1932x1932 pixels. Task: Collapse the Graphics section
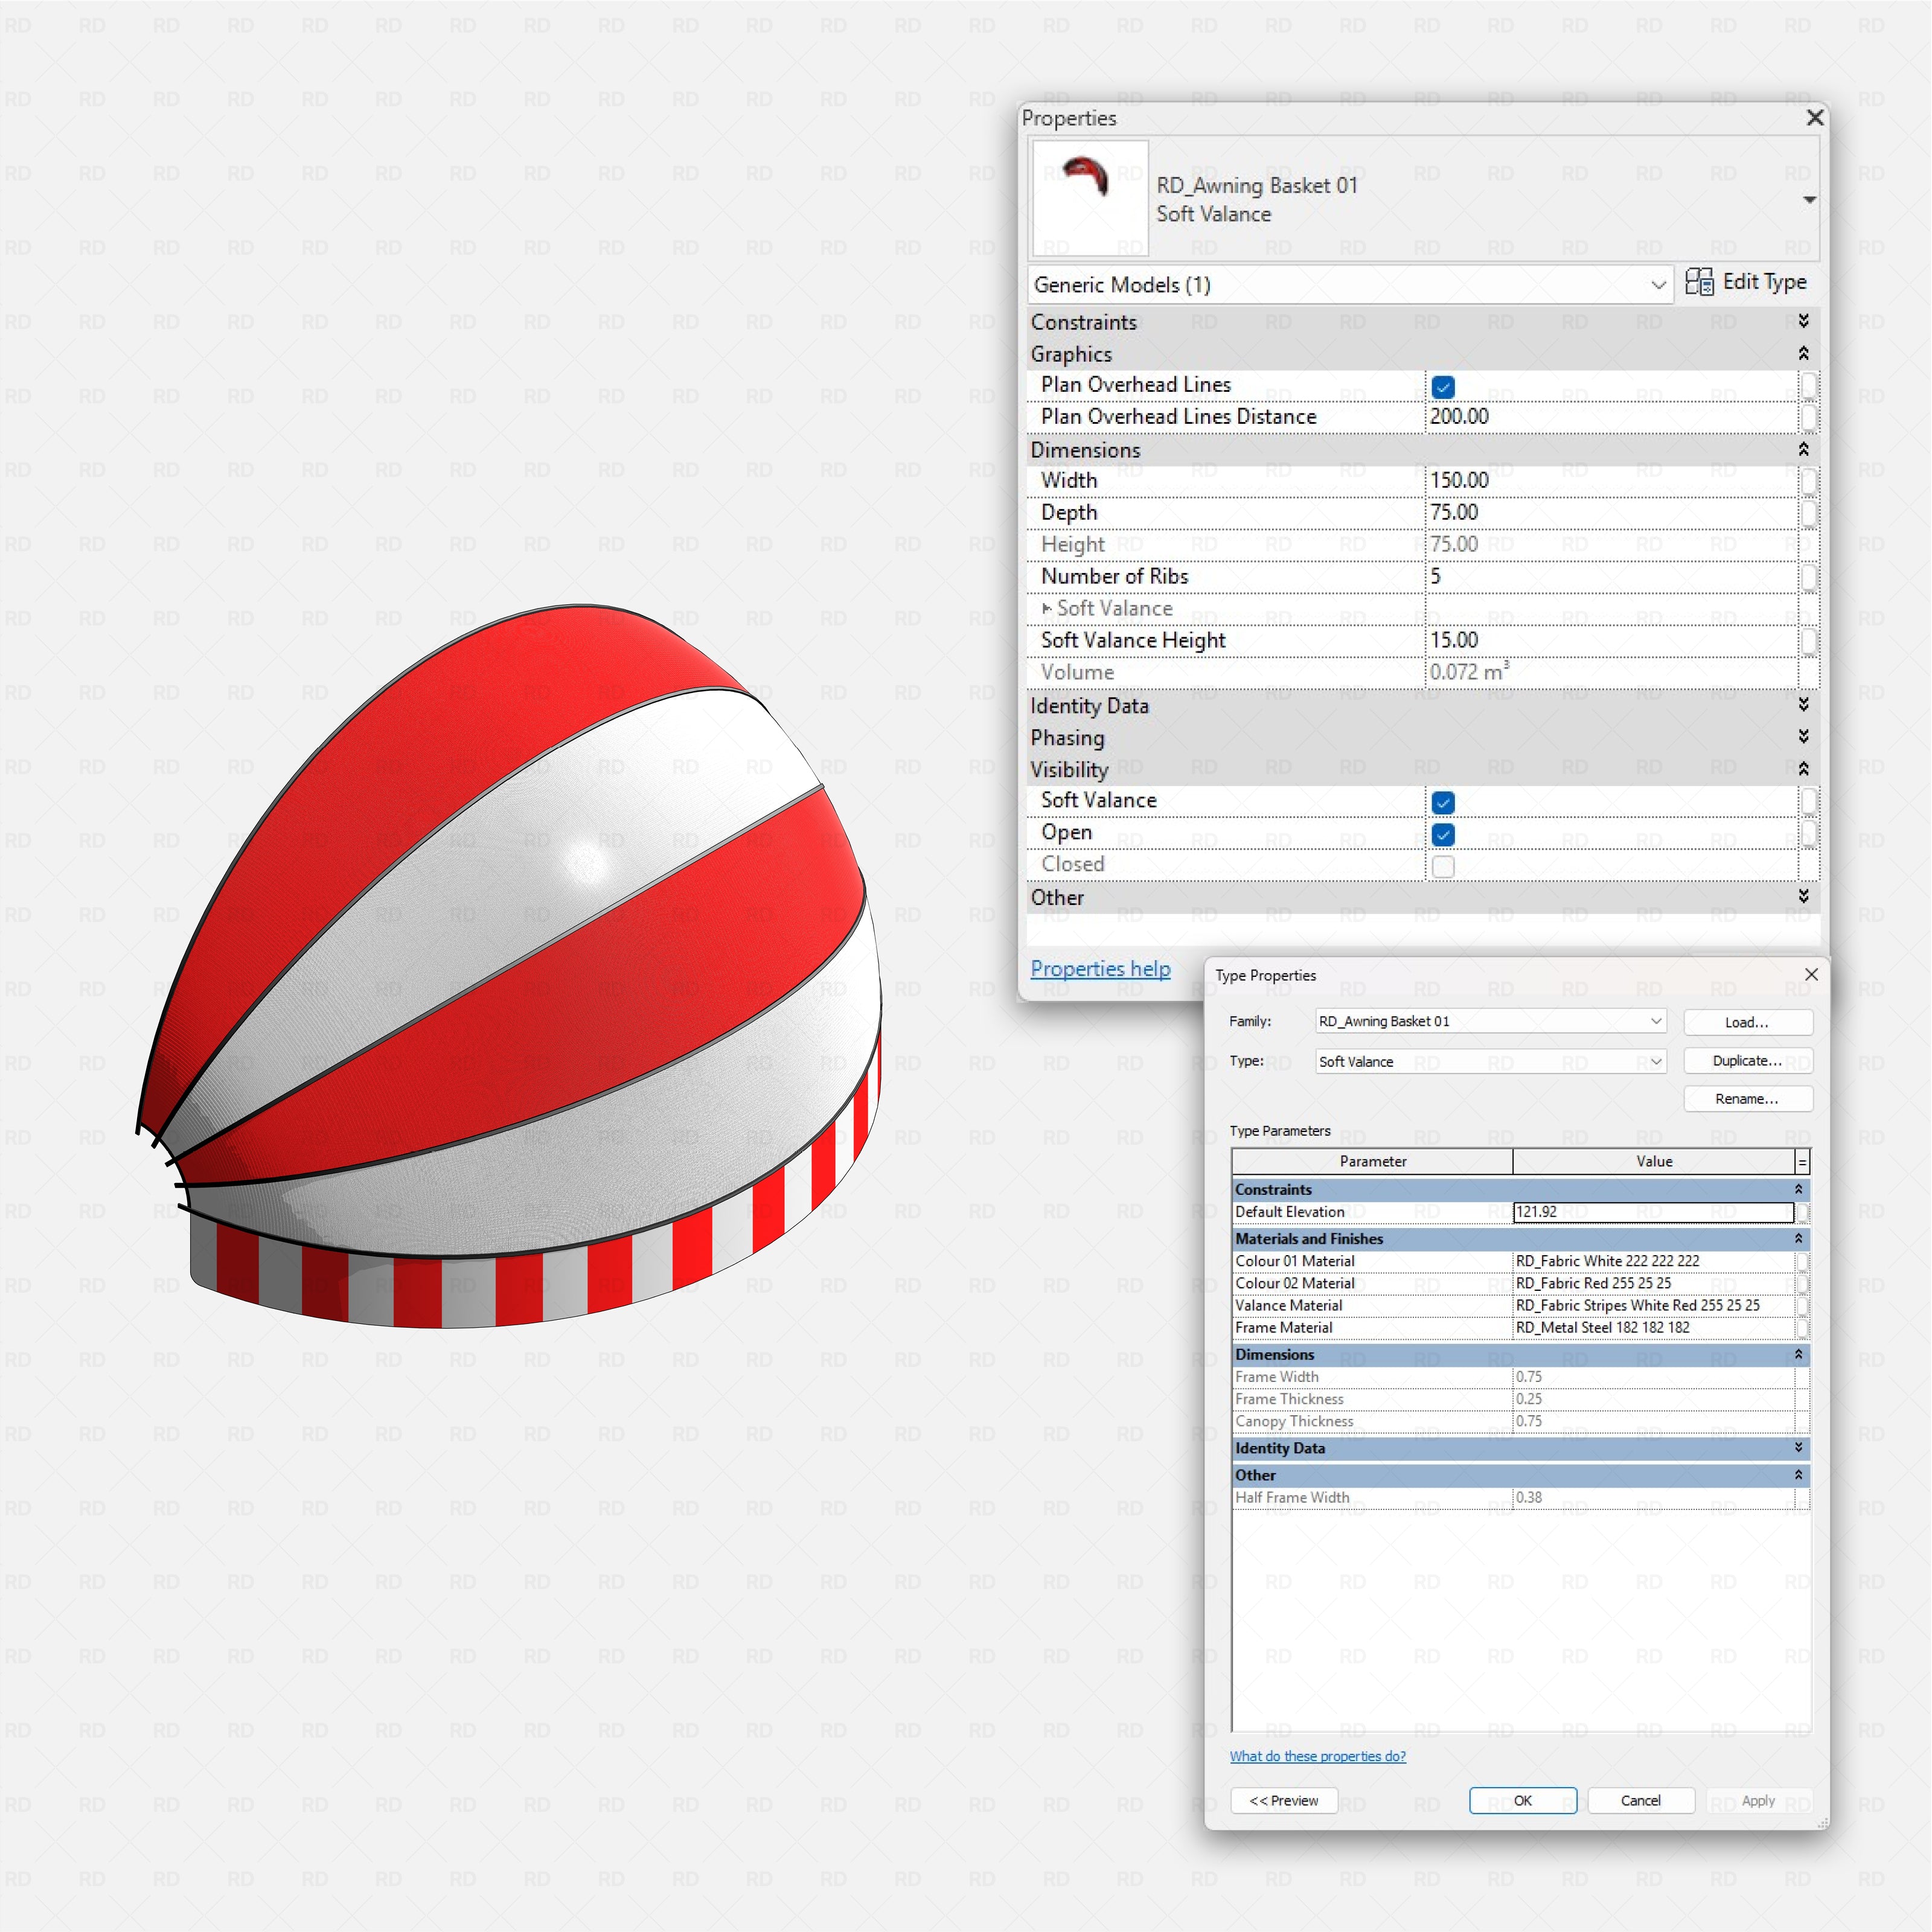pyautogui.click(x=1803, y=353)
